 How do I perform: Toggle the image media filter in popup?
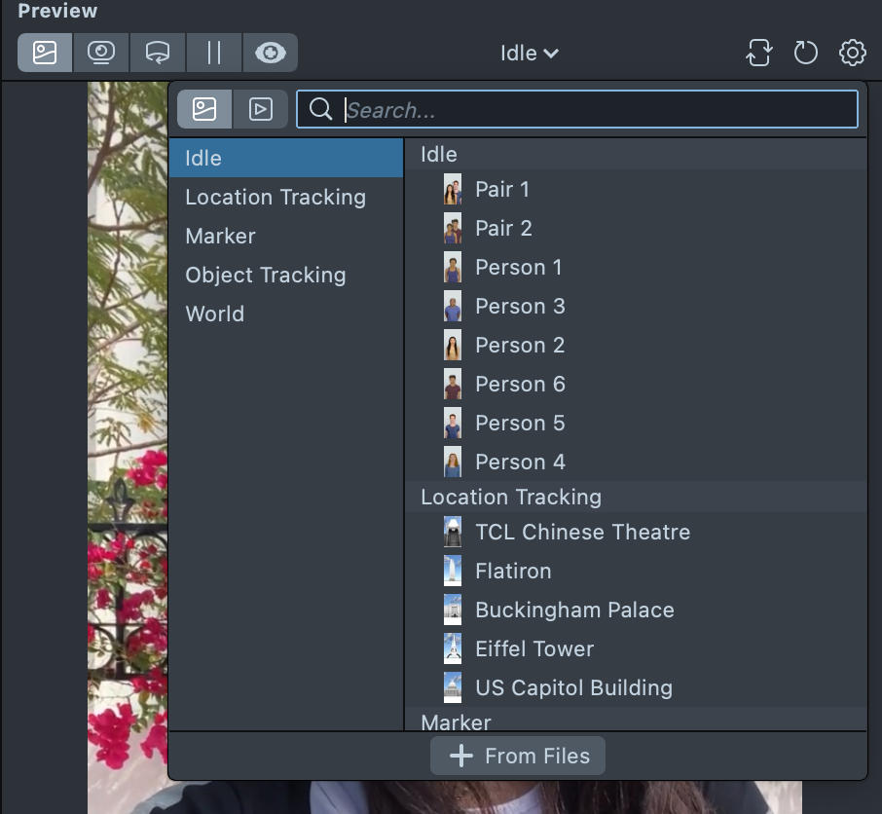204,109
